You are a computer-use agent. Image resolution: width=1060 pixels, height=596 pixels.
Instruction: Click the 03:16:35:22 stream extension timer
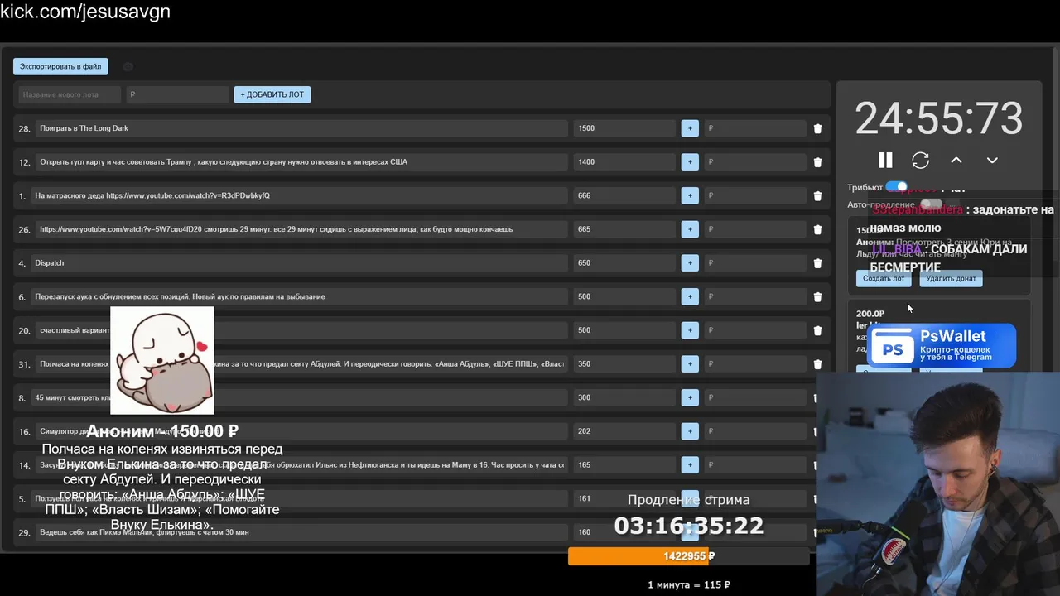tap(689, 525)
